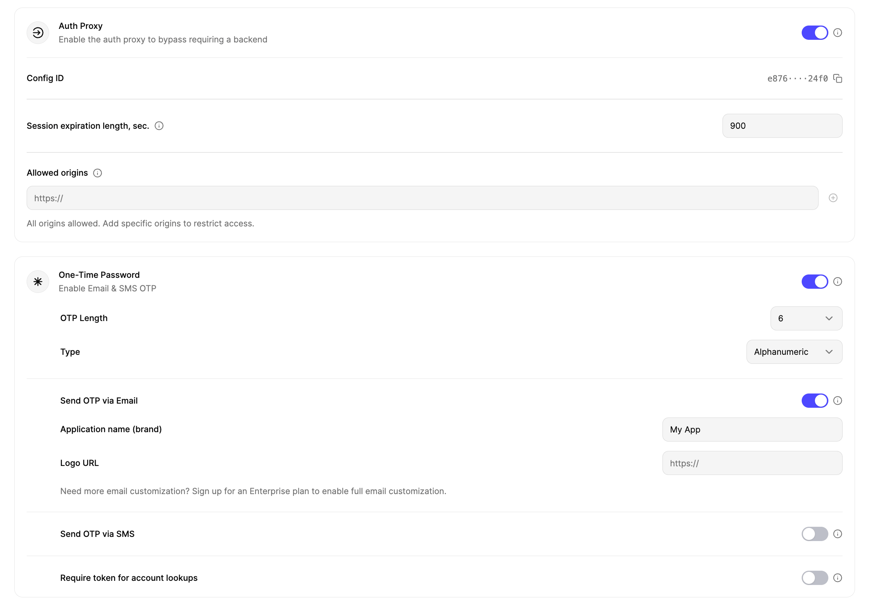
Task: Click the 'Require token for account lookups' label
Action: coord(129,578)
